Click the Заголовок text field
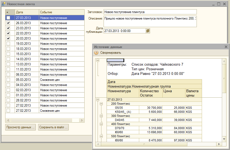This screenshot has width=230, height=150. coord(150,12)
